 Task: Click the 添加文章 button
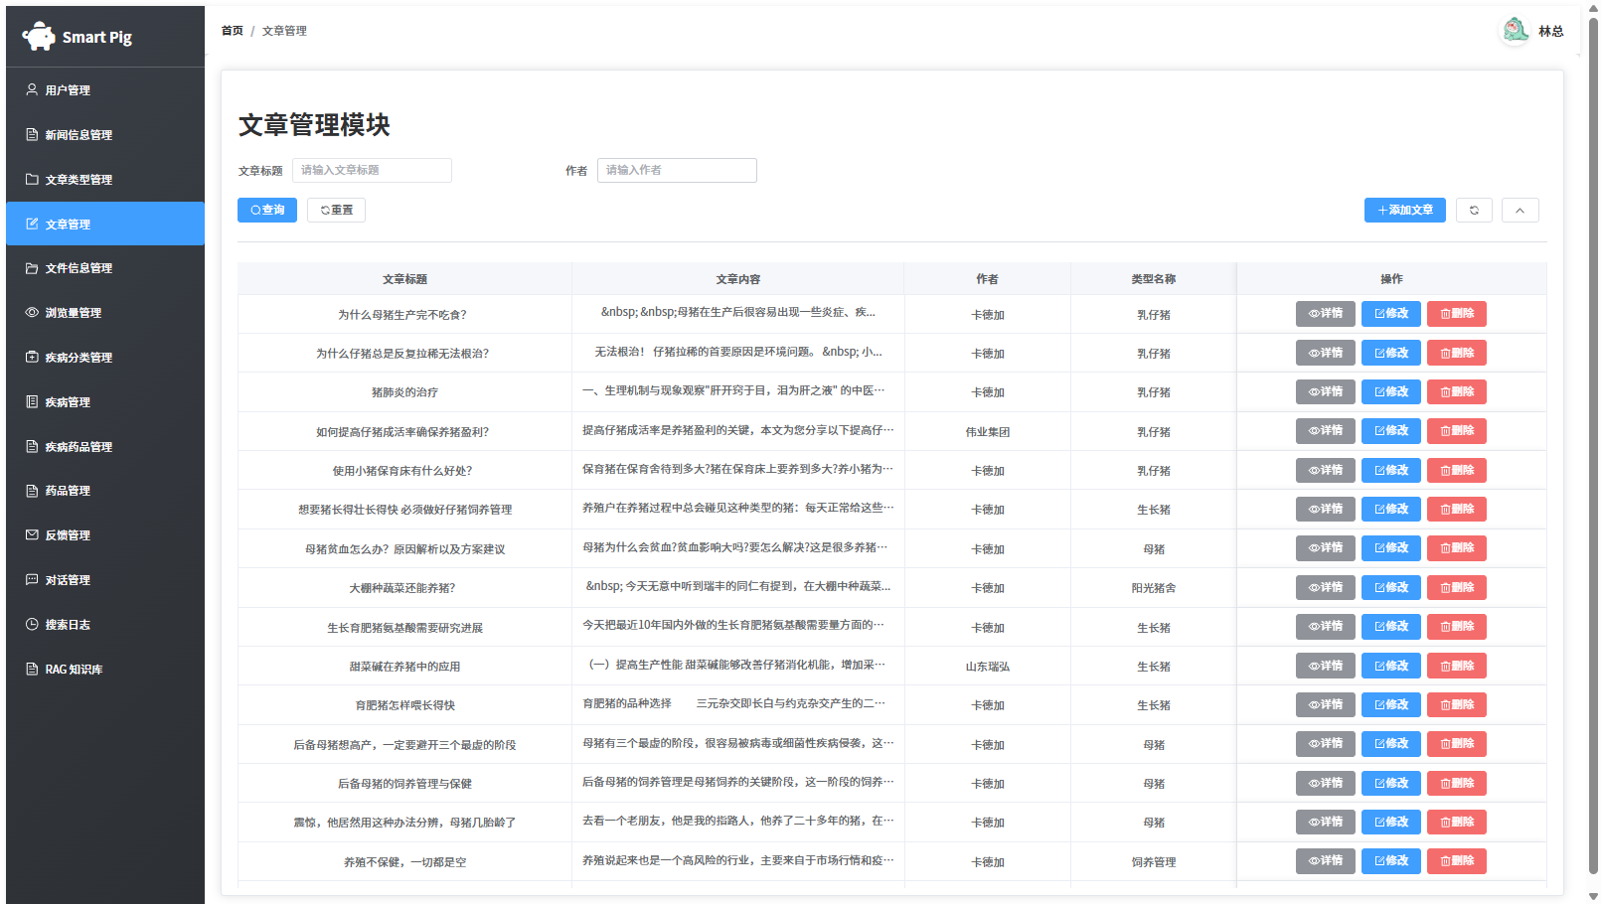click(x=1404, y=210)
